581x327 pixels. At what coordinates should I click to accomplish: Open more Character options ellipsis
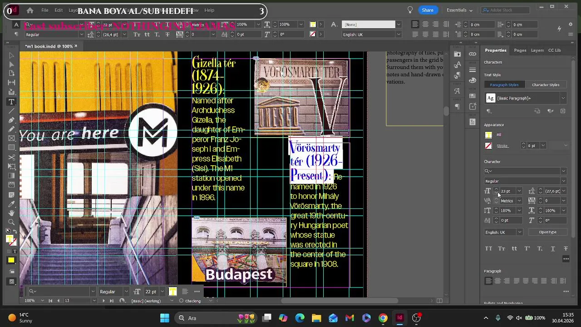tap(566, 259)
